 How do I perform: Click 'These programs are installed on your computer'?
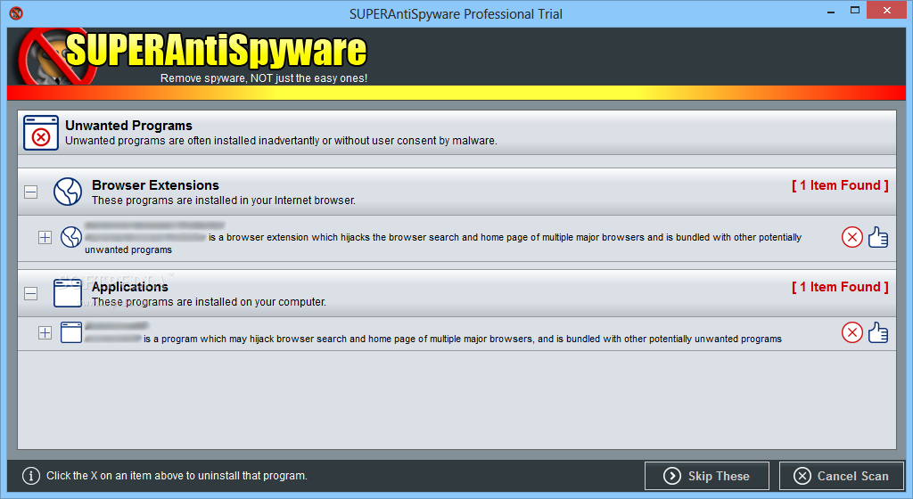209,302
